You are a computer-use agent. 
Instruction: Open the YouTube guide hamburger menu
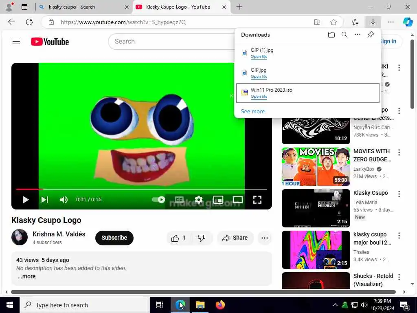coord(16,42)
